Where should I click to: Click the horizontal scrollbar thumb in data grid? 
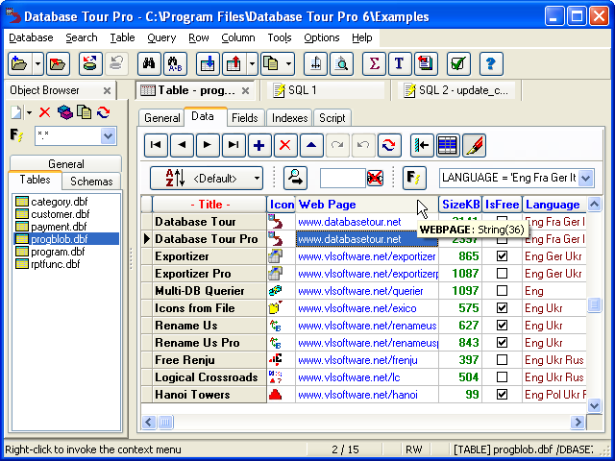pos(165,423)
